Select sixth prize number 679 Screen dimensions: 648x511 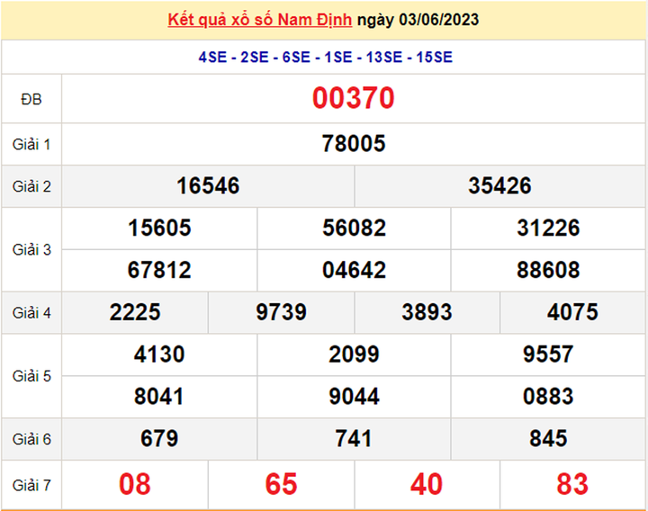click(159, 439)
